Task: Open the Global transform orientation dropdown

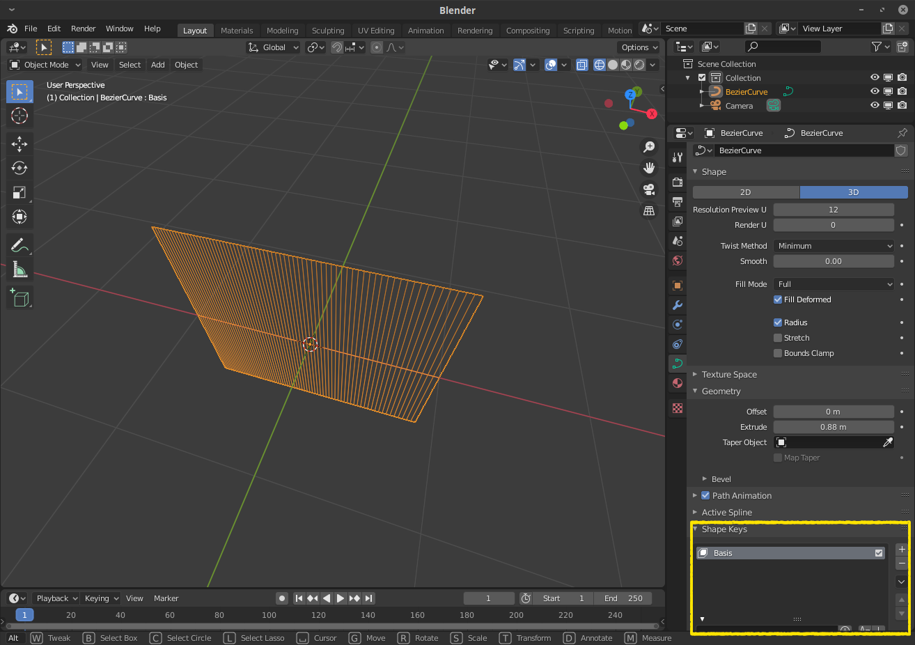Action: pyautogui.click(x=273, y=47)
